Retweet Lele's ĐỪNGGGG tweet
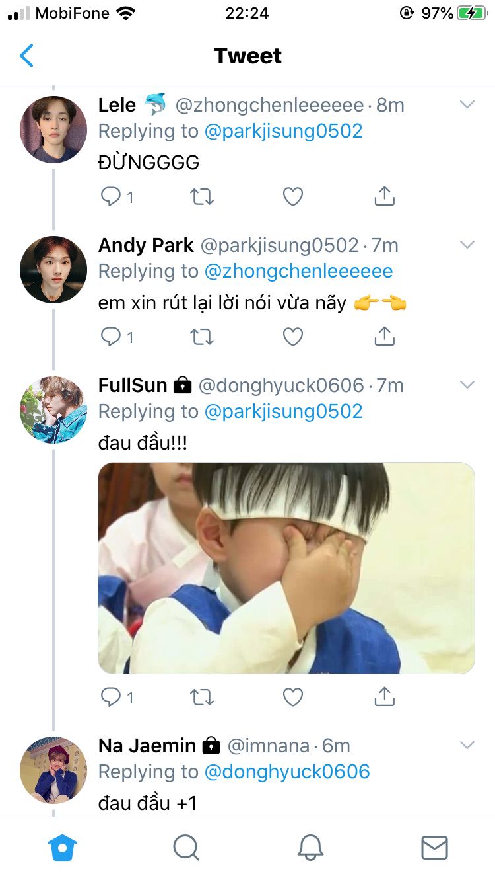 click(x=202, y=196)
